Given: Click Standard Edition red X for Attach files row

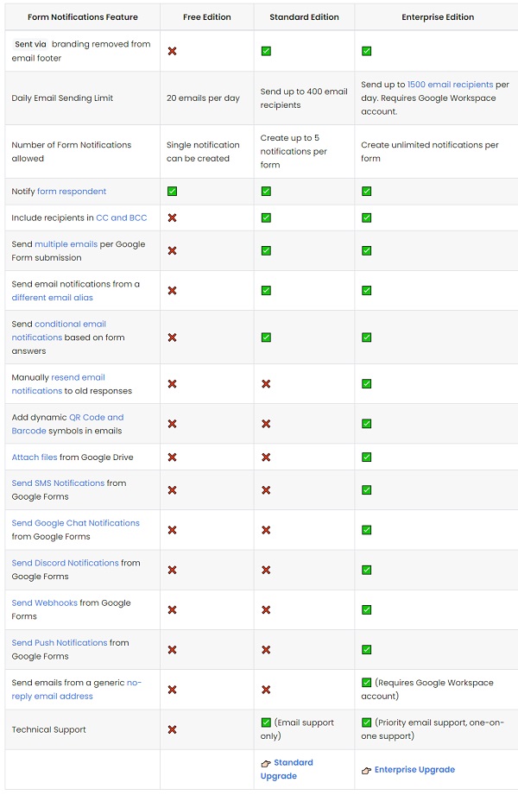Looking at the screenshot, I should (266, 457).
